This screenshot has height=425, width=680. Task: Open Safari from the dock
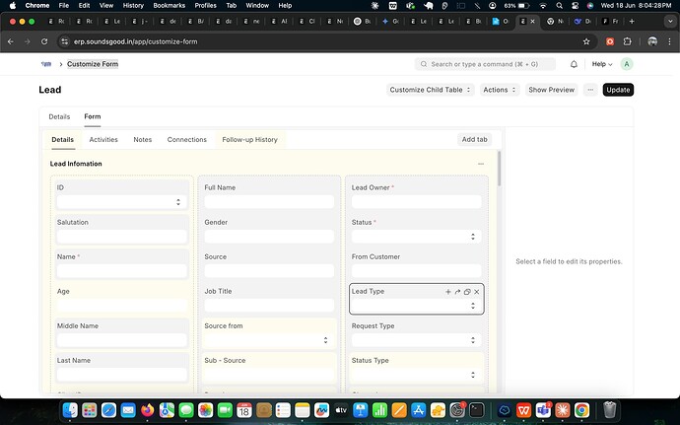coord(108,410)
